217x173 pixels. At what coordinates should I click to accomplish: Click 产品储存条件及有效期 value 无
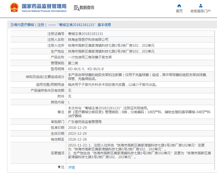(70, 91)
